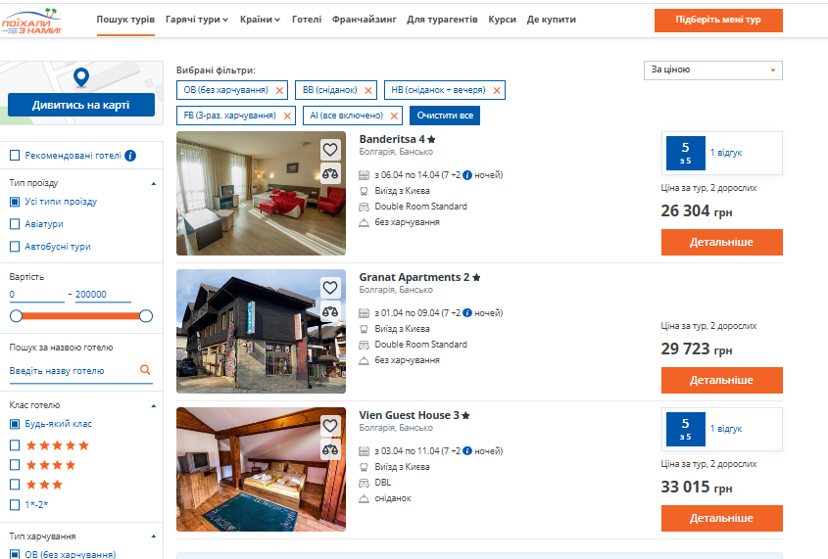Viewport: 828px width, 559px height.
Task: Click the right handle of price slider
Action: [x=146, y=316]
